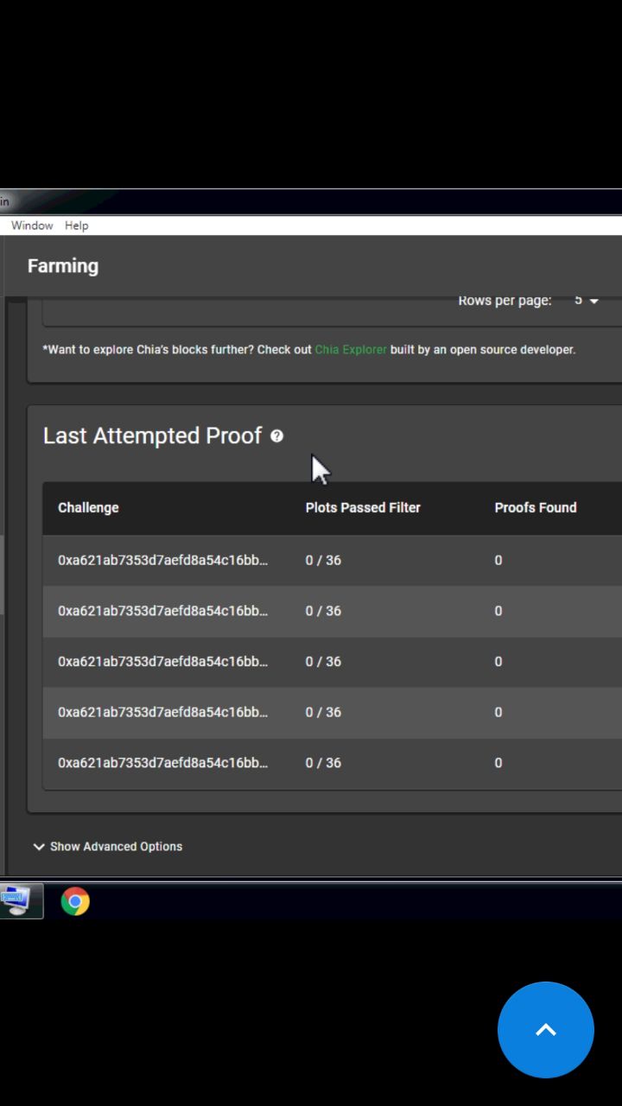Follow the Chia Explorer link
The image size is (622, 1106).
pyautogui.click(x=351, y=350)
